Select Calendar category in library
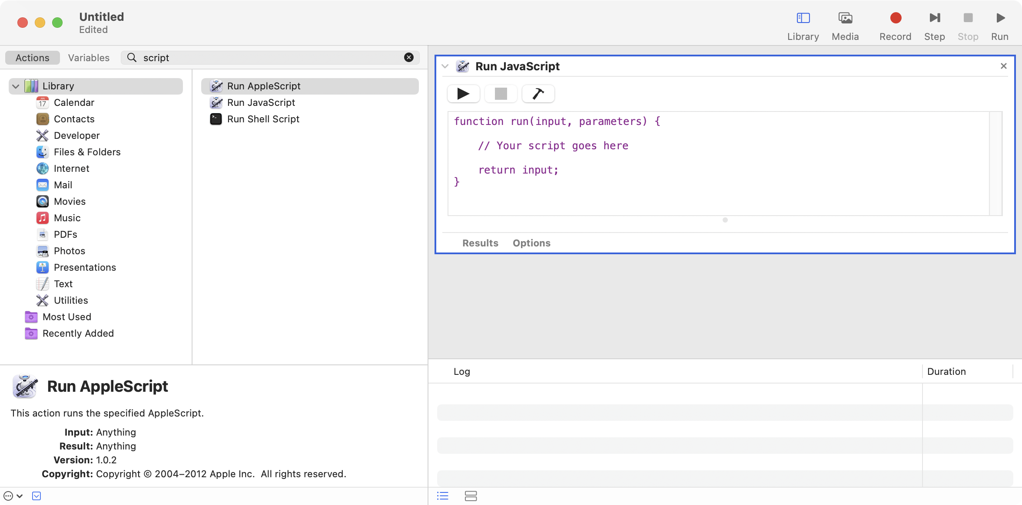1022x505 pixels. 74,102
